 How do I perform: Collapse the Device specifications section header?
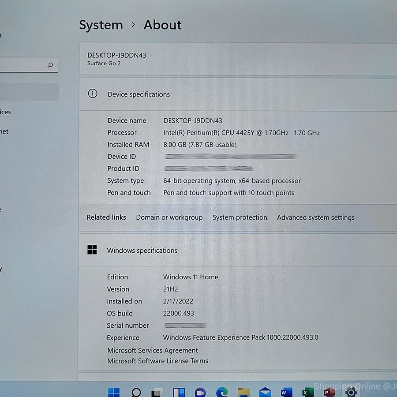(x=238, y=94)
